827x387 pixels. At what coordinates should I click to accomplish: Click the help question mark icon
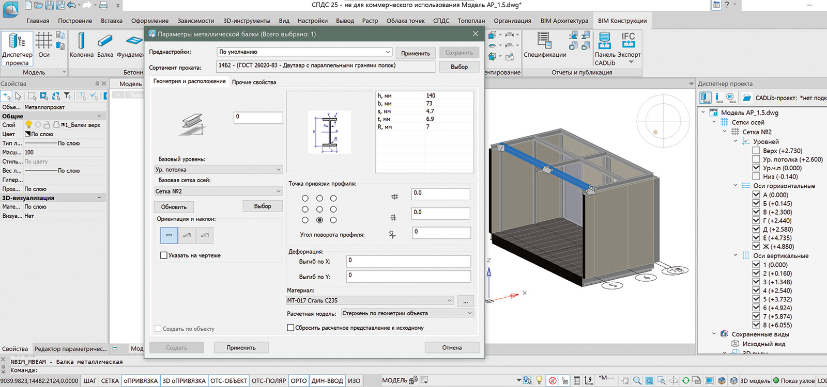727,5
